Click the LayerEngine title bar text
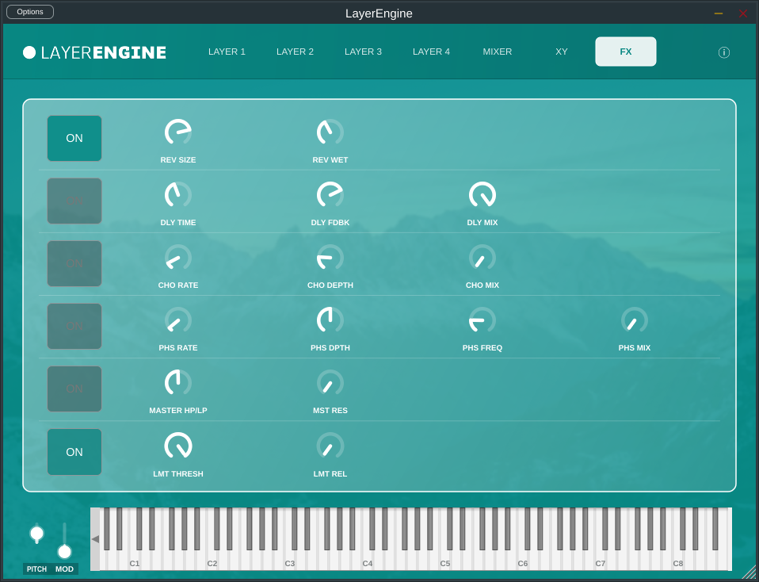This screenshot has height=582, width=759. [379, 13]
